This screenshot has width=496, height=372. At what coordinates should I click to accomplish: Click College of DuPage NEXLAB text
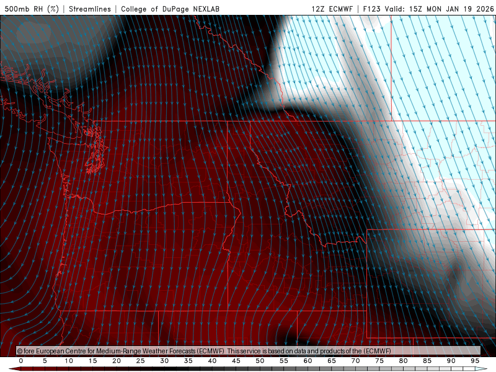(170, 9)
